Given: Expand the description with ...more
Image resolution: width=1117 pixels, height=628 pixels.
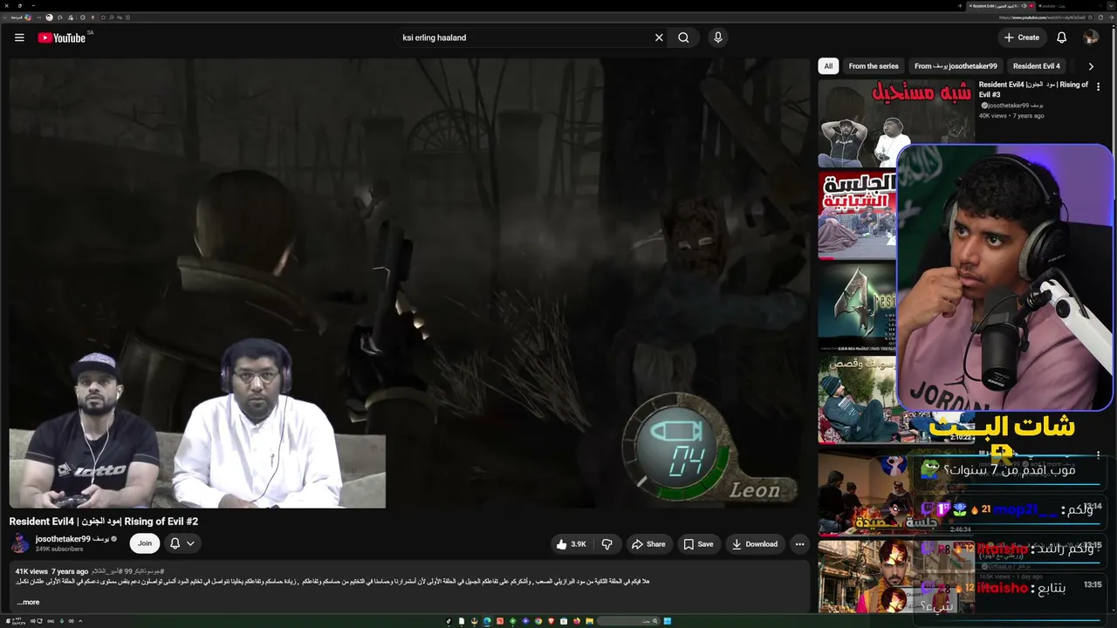Looking at the screenshot, I should (28, 602).
